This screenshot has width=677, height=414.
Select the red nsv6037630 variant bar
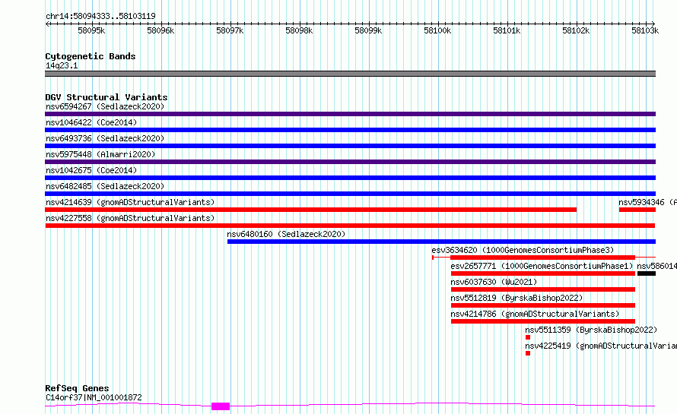[x=542, y=289]
